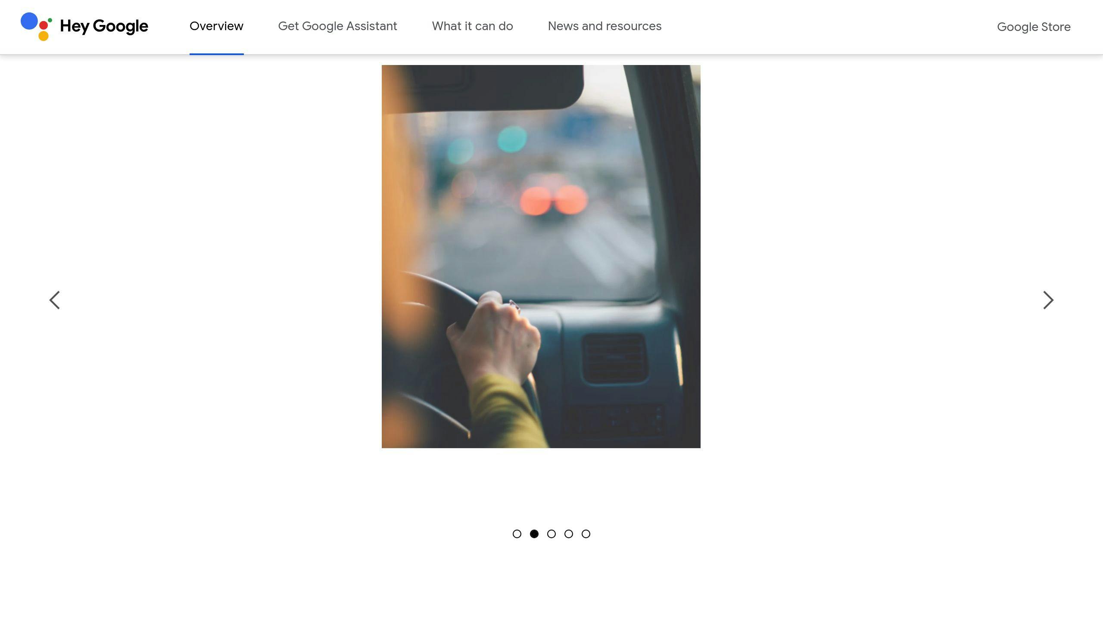1103x620 pixels.
Task: Select second carousel dot indicator
Action: [534, 534]
